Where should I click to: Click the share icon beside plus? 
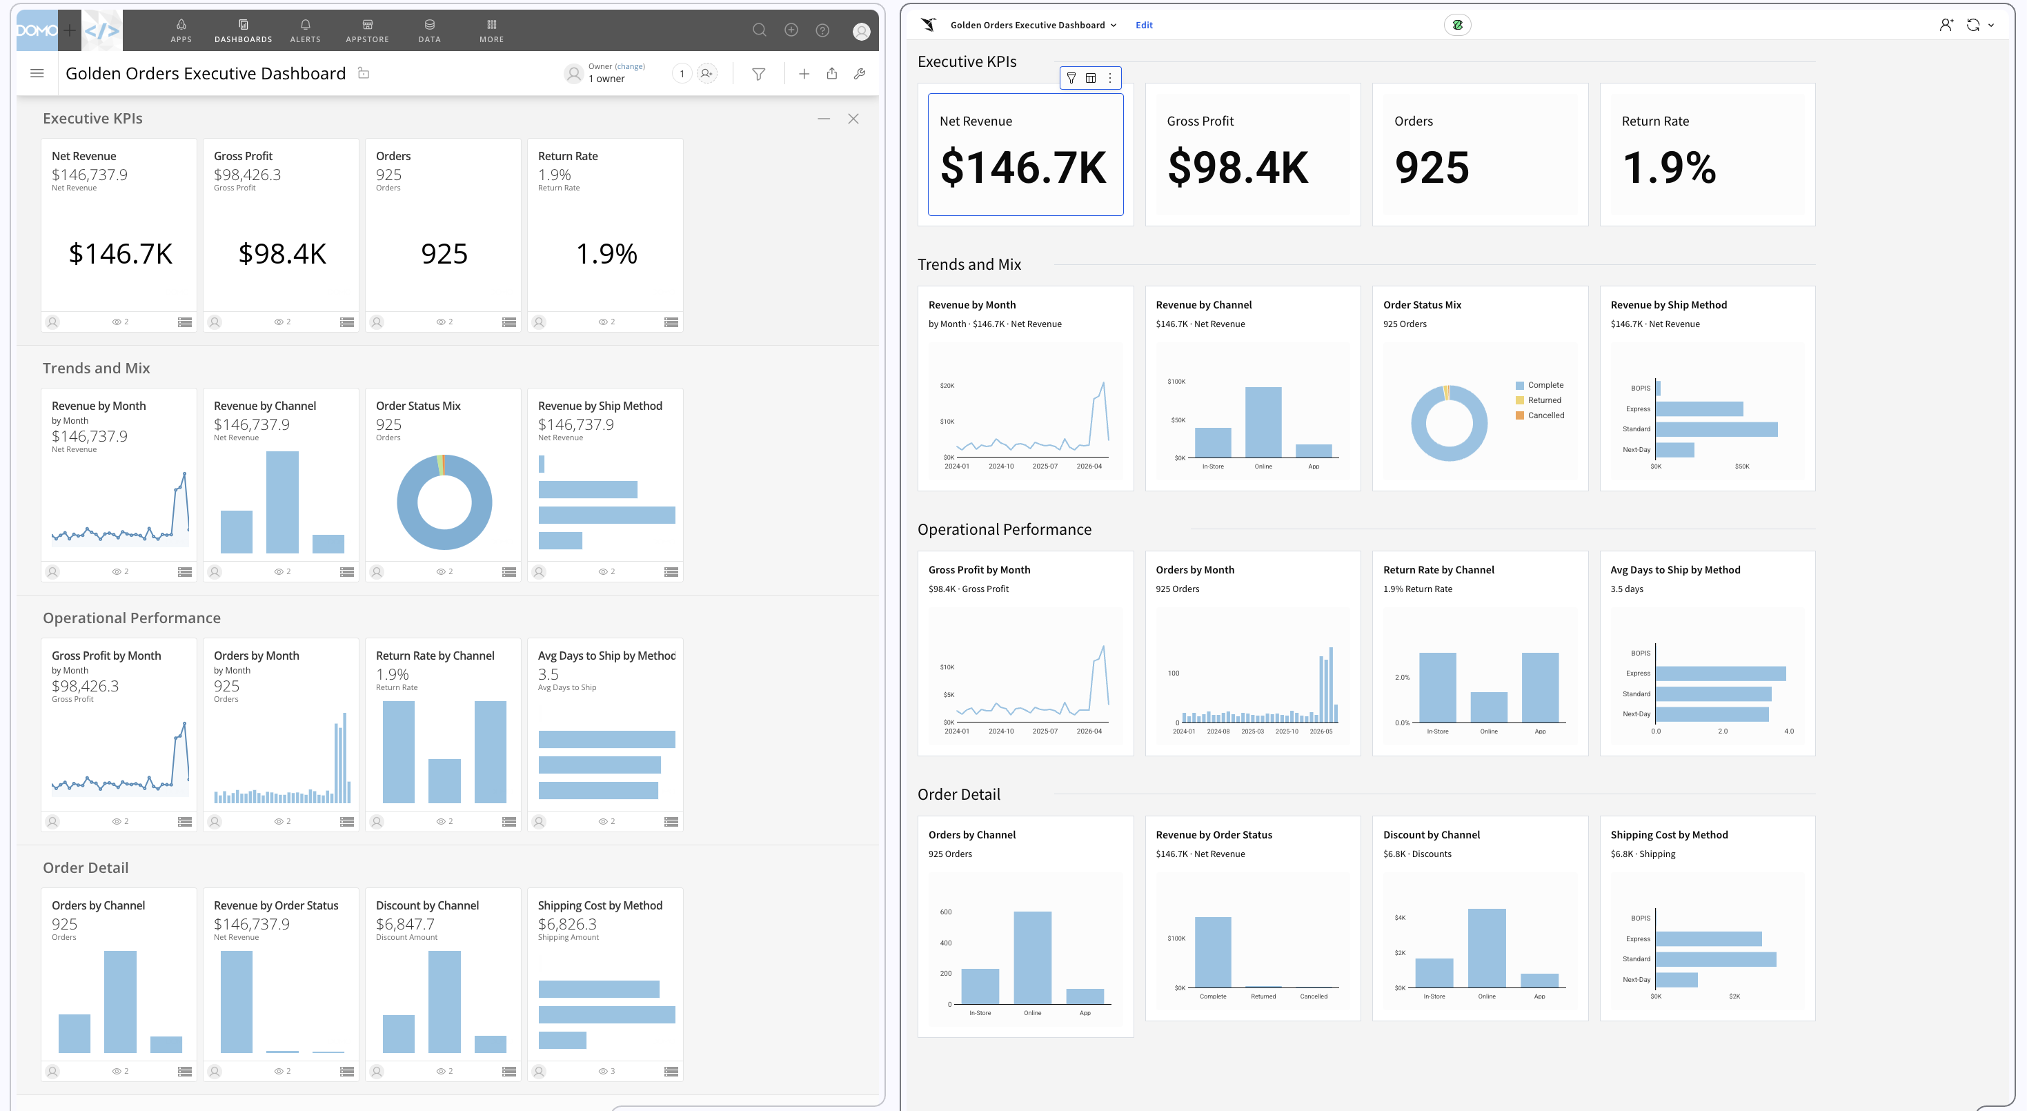pyautogui.click(x=832, y=73)
